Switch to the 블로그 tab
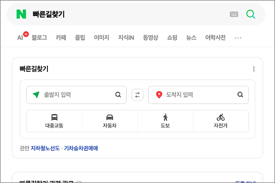Image resolution: width=275 pixels, height=183 pixels. pos(39,37)
